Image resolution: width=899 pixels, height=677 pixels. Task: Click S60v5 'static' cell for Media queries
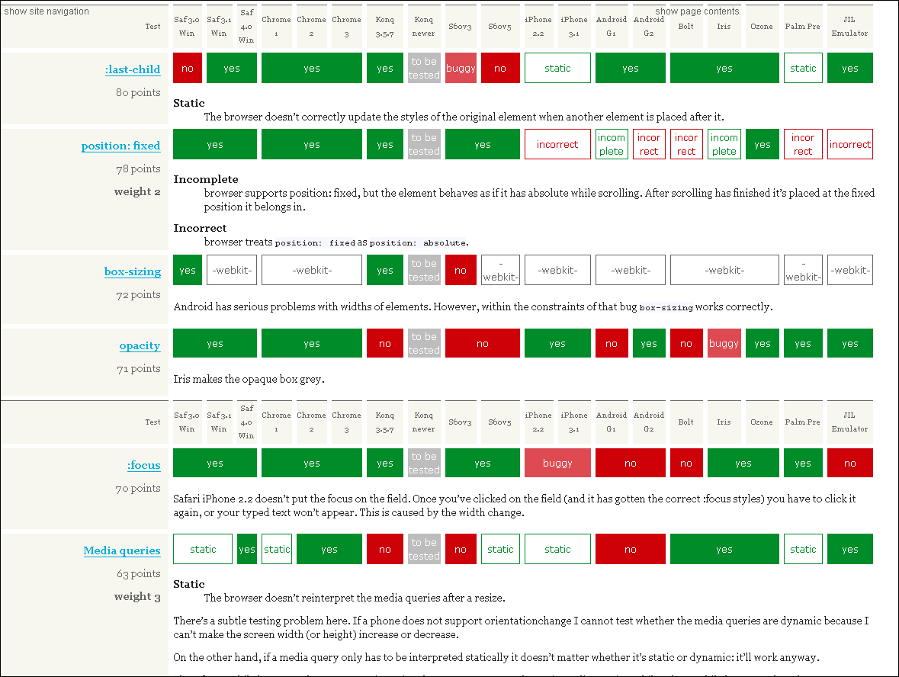pos(500,549)
